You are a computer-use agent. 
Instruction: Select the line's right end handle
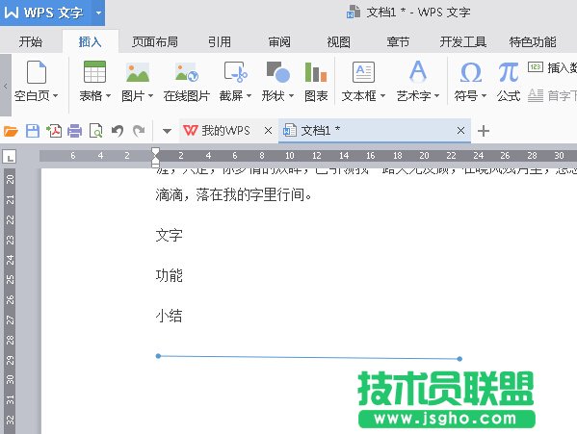click(459, 359)
